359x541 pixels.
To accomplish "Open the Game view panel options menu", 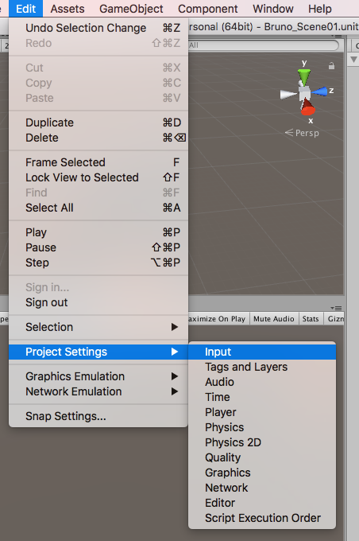I will [x=336, y=308].
